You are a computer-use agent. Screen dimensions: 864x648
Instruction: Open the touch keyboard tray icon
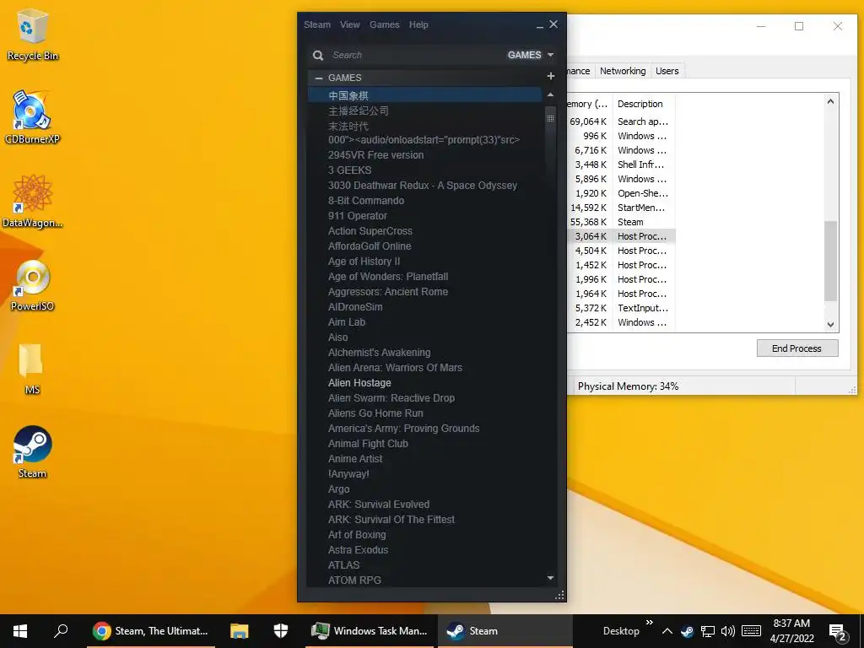click(x=751, y=631)
